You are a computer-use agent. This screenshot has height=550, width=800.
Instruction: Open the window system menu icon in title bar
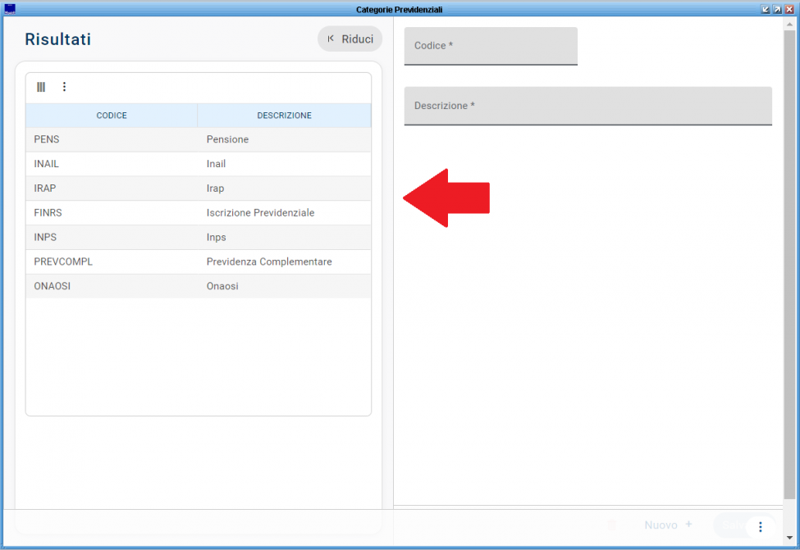click(10, 9)
